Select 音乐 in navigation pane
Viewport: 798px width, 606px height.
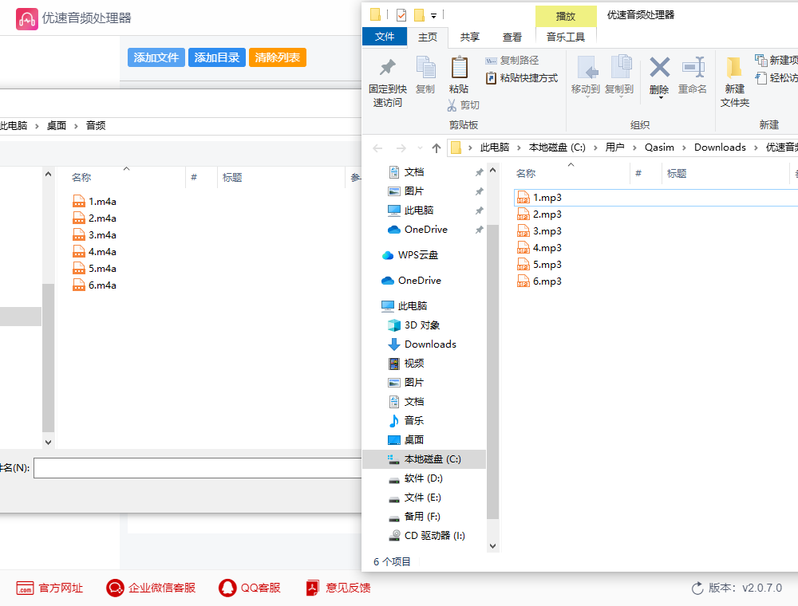[x=406, y=421]
